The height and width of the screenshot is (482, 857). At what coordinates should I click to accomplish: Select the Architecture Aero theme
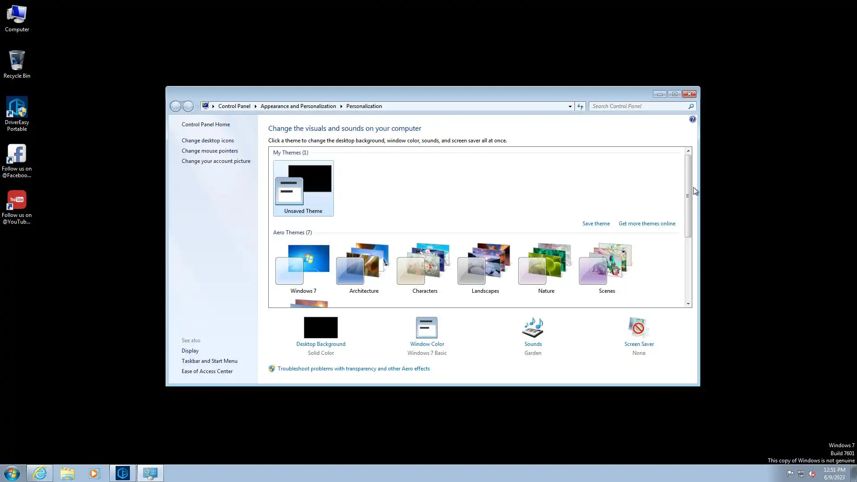point(364,268)
